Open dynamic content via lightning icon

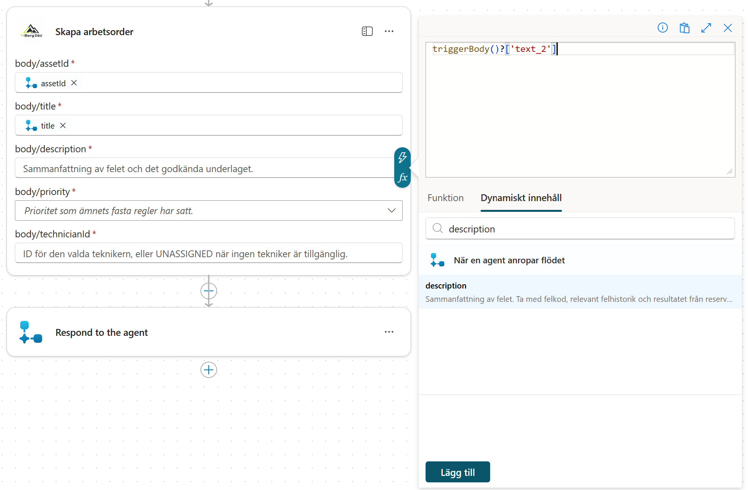click(x=402, y=157)
